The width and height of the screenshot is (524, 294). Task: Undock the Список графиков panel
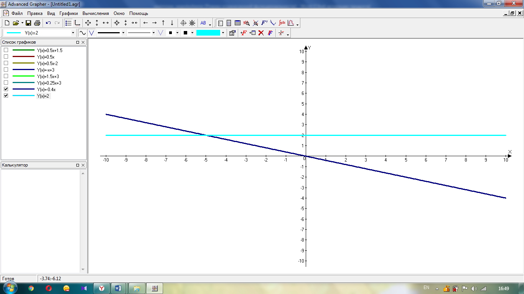tap(77, 42)
